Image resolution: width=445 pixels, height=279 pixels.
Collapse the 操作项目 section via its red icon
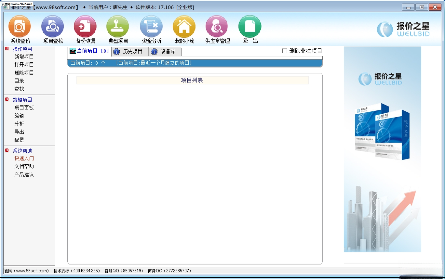pyautogui.click(x=7, y=49)
